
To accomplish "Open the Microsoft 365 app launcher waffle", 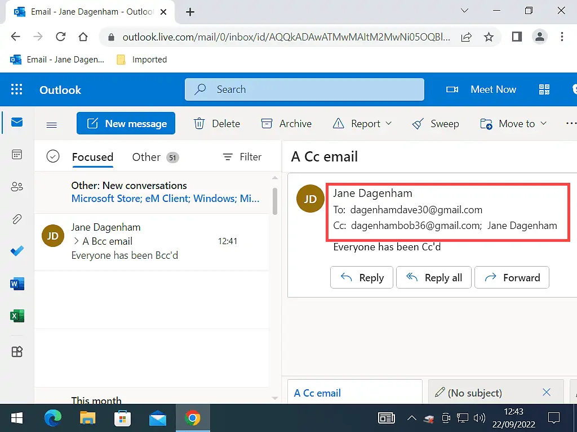I will [16, 89].
